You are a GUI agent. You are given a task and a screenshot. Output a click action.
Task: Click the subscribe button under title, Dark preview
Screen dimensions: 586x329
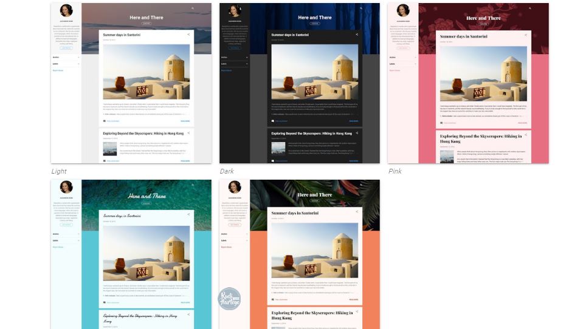pyautogui.click(x=315, y=23)
